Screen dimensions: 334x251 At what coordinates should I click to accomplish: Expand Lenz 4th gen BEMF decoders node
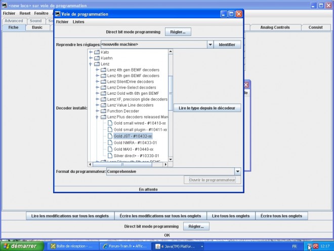click(97, 70)
